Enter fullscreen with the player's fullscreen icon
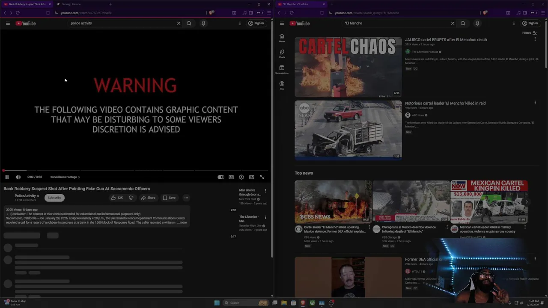The height and width of the screenshot is (308, 548). coord(262,177)
